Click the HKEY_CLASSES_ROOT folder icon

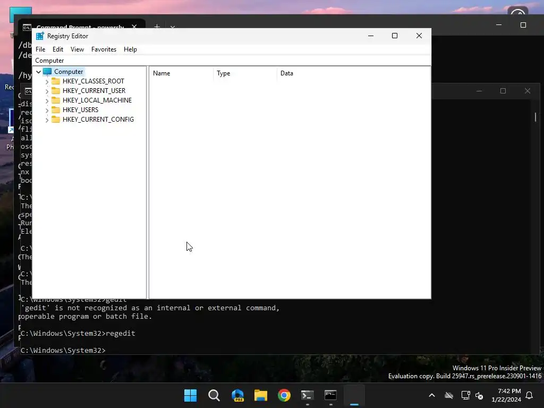click(x=55, y=81)
